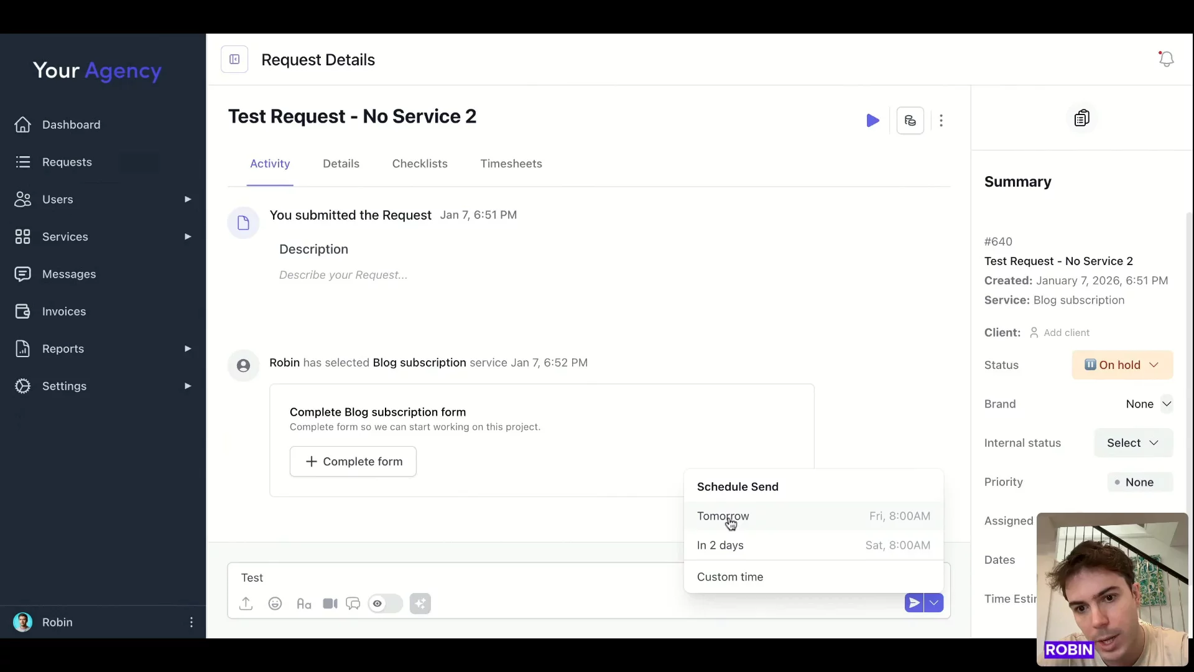Screen dimensions: 1194x672
Task: Open the On hold status dropdown
Action: point(1122,365)
